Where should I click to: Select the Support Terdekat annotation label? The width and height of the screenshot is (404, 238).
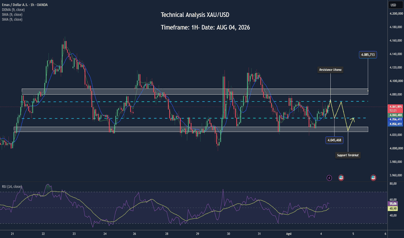pyautogui.click(x=348, y=155)
